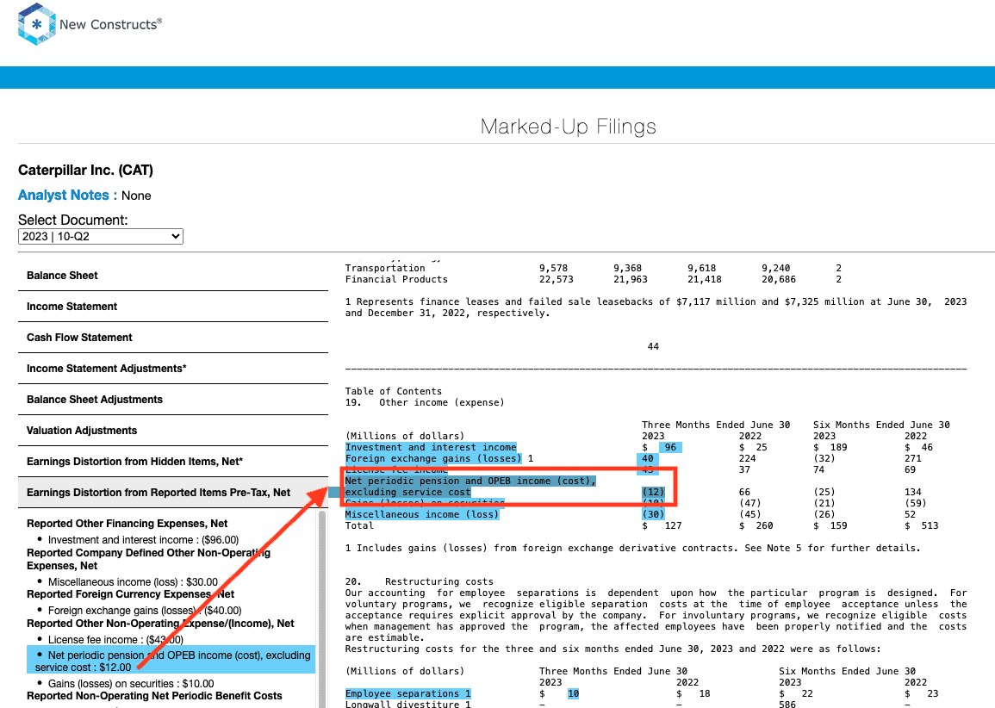Click the Reported Non-Operating Net Periodic Benefit Costs heading
This screenshot has height=708, width=995.
point(154,696)
